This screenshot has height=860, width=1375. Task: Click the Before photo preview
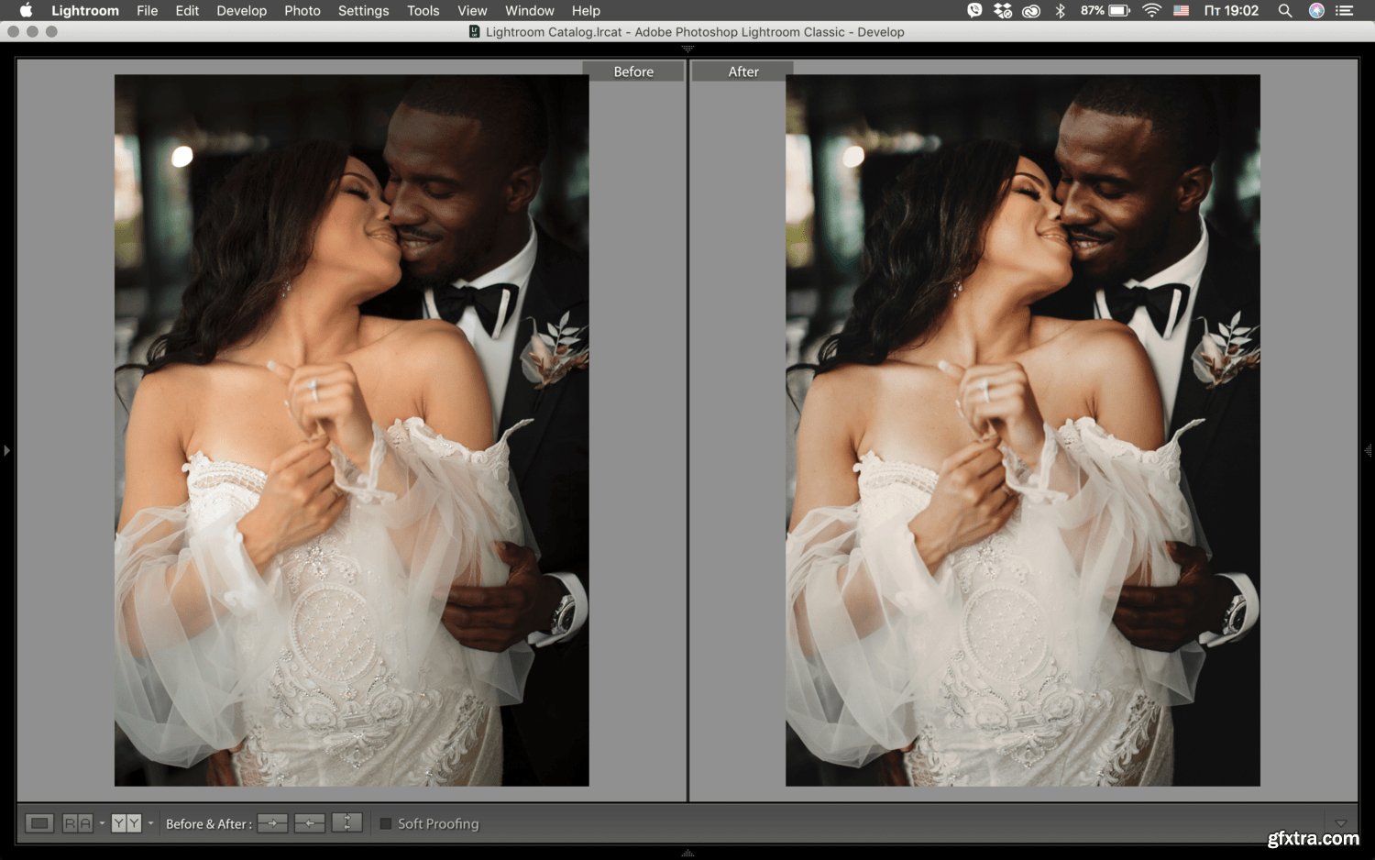pos(351,430)
